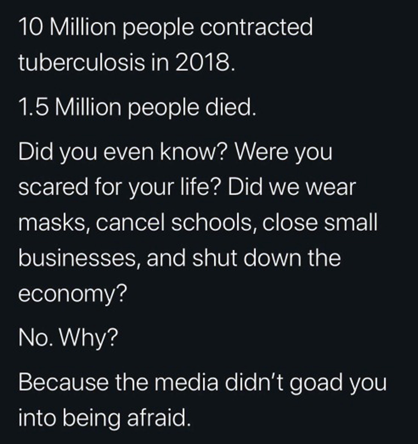Screen dimensions: 418x444
Task: Click the words 'Did we wear'
Action: (292, 187)
